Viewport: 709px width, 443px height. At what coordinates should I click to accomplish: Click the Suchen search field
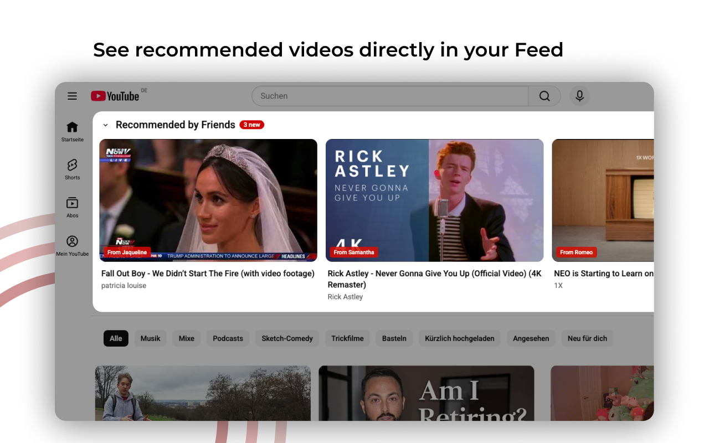390,96
